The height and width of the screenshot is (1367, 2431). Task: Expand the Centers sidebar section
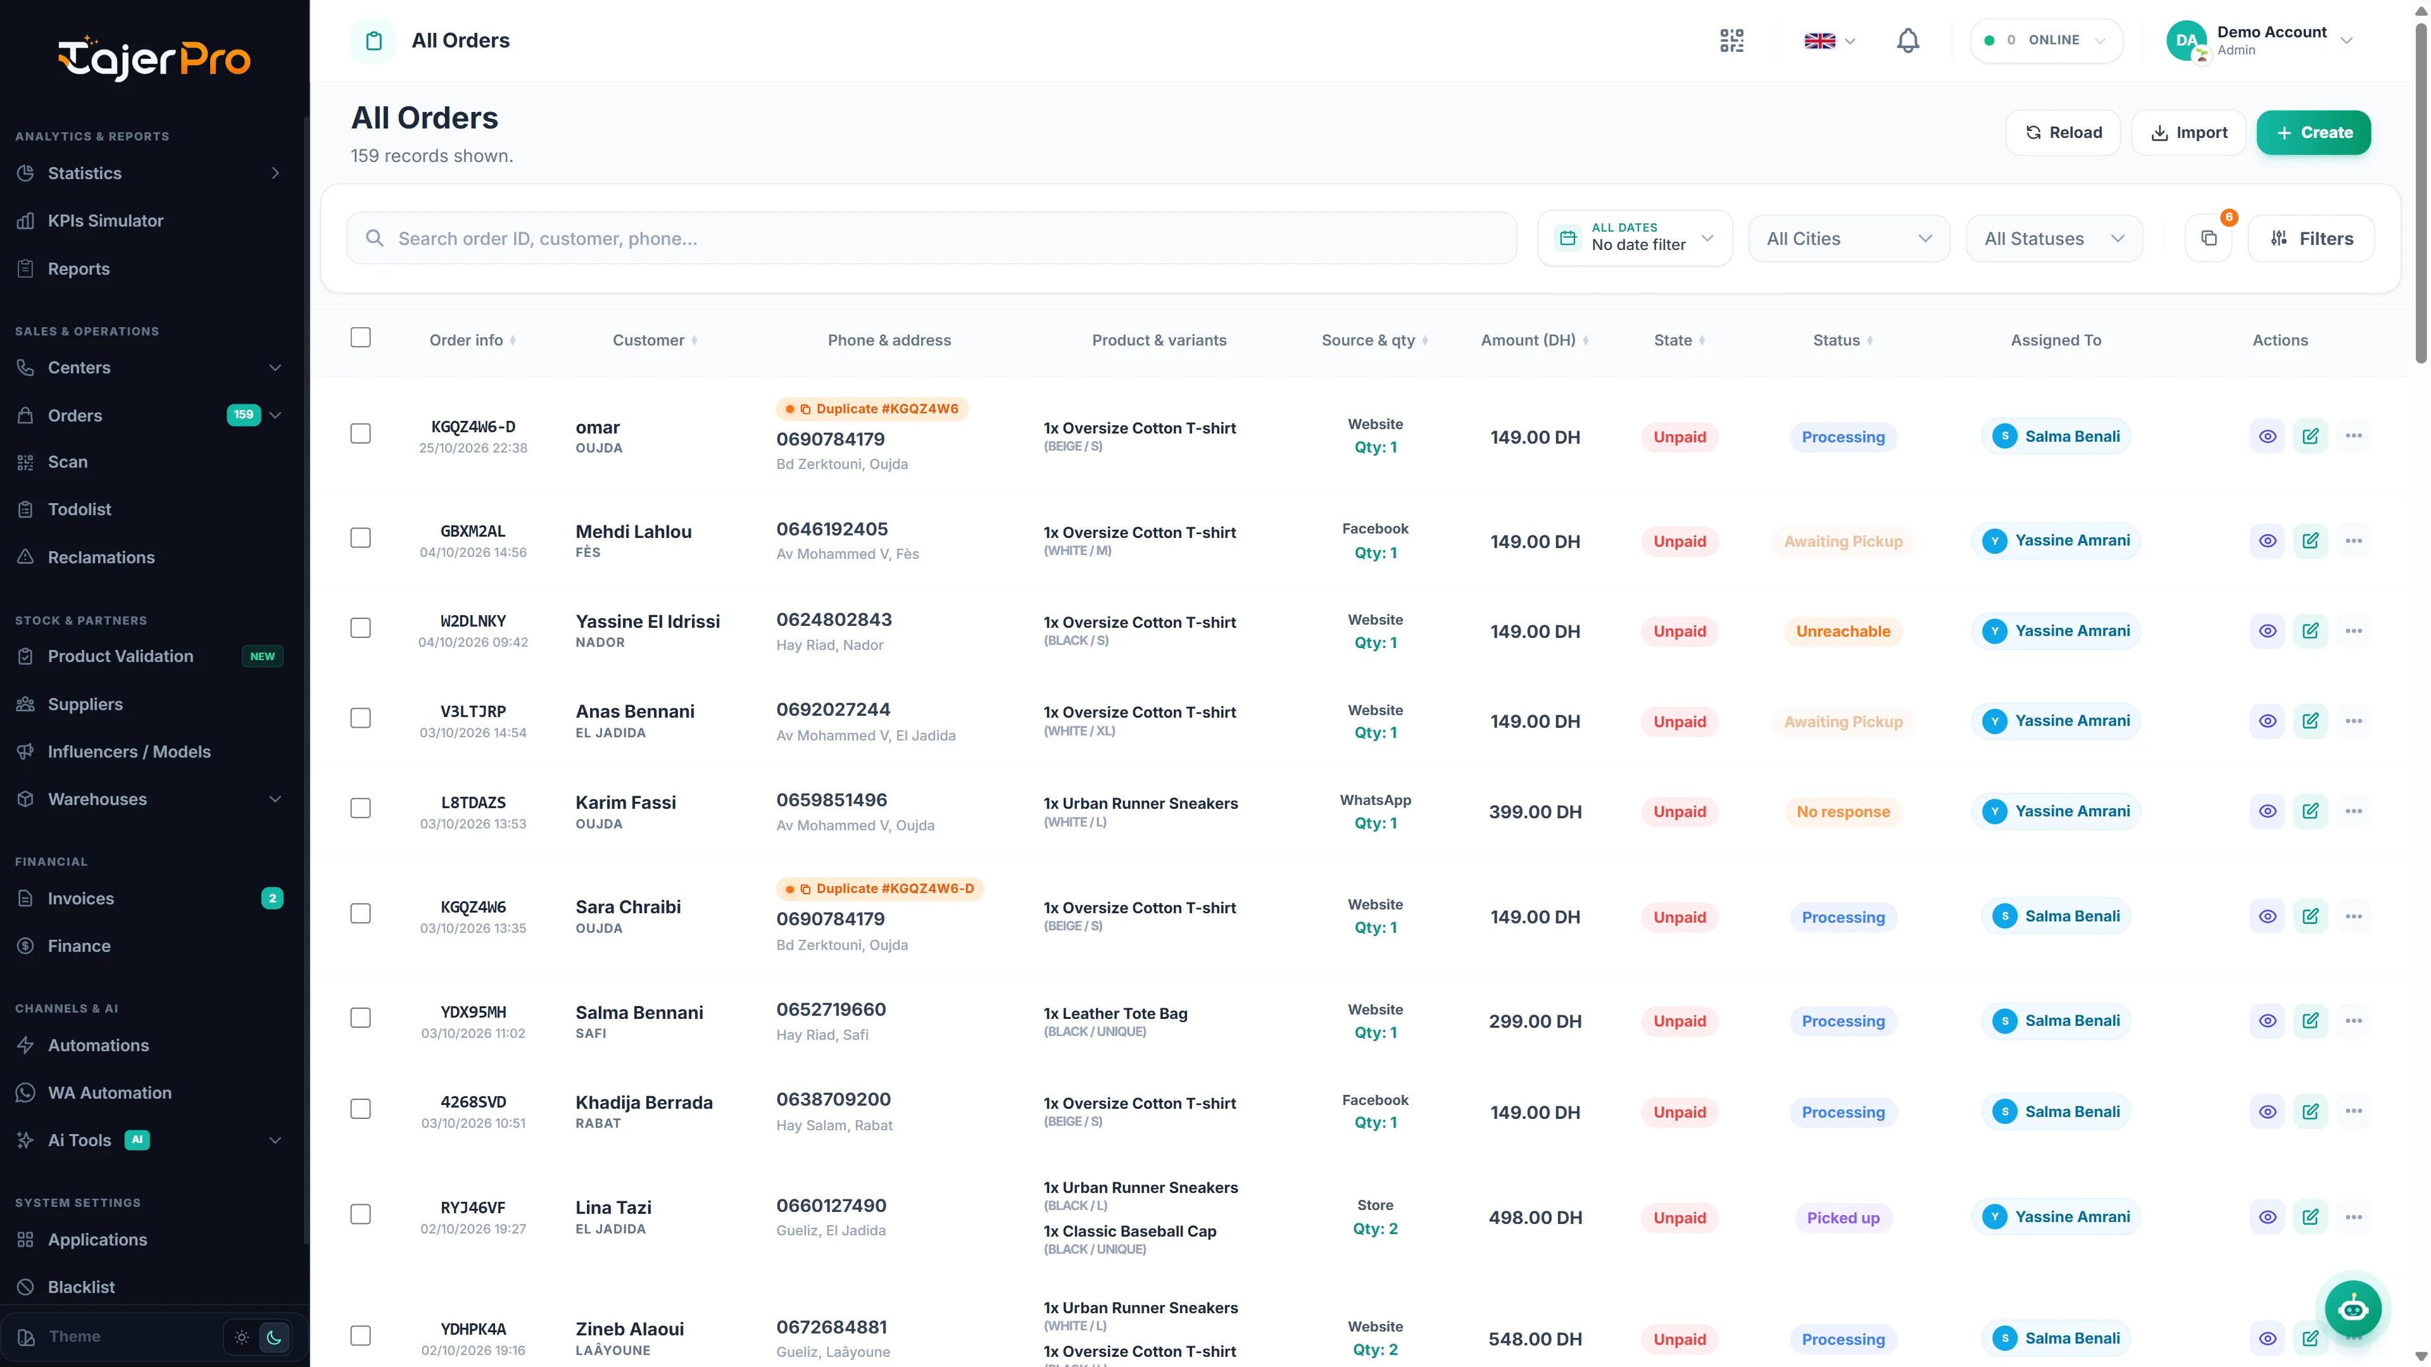click(151, 368)
